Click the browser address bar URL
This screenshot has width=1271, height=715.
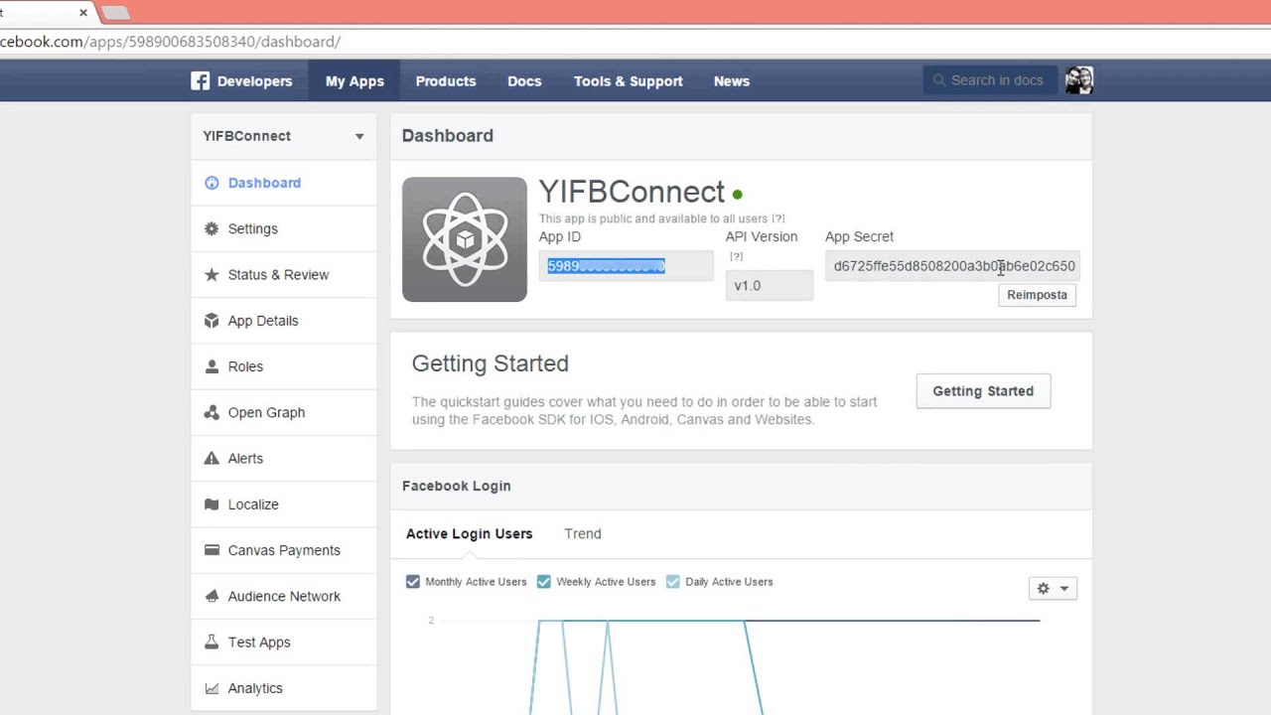point(171,42)
